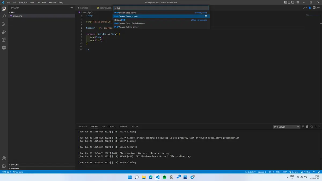This screenshot has height=181, width=322.
Task: Switch to the Jupyter panel tab
Action: [x=135, y=127]
